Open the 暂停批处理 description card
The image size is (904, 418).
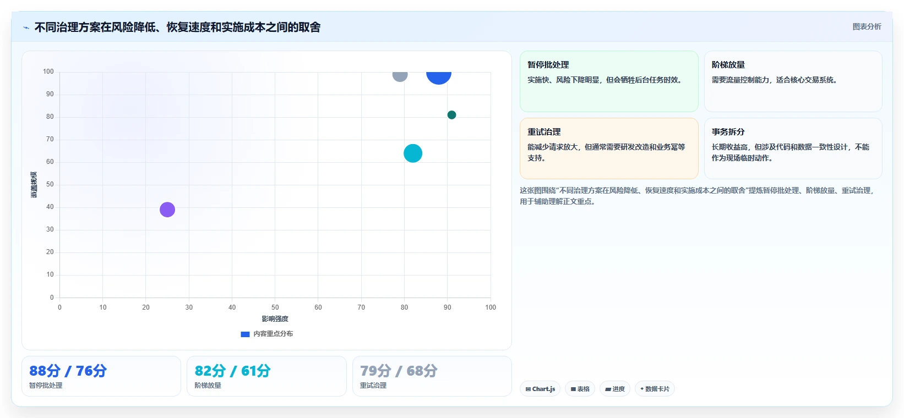[x=609, y=81]
